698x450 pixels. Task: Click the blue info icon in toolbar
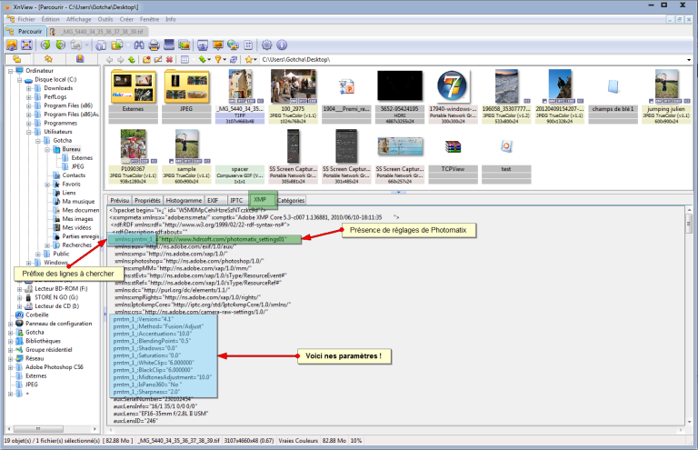(x=282, y=45)
